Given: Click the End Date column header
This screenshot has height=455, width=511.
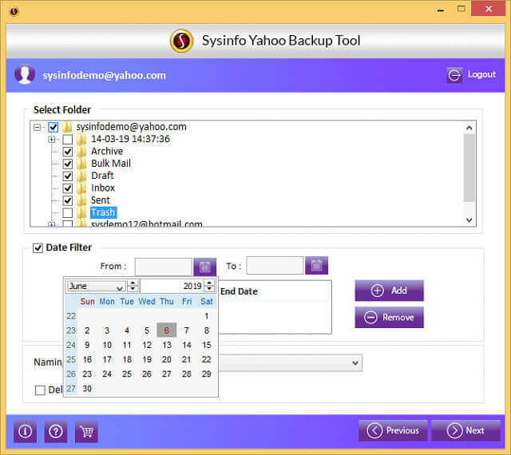Looking at the screenshot, I should pyautogui.click(x=240, y=291).
